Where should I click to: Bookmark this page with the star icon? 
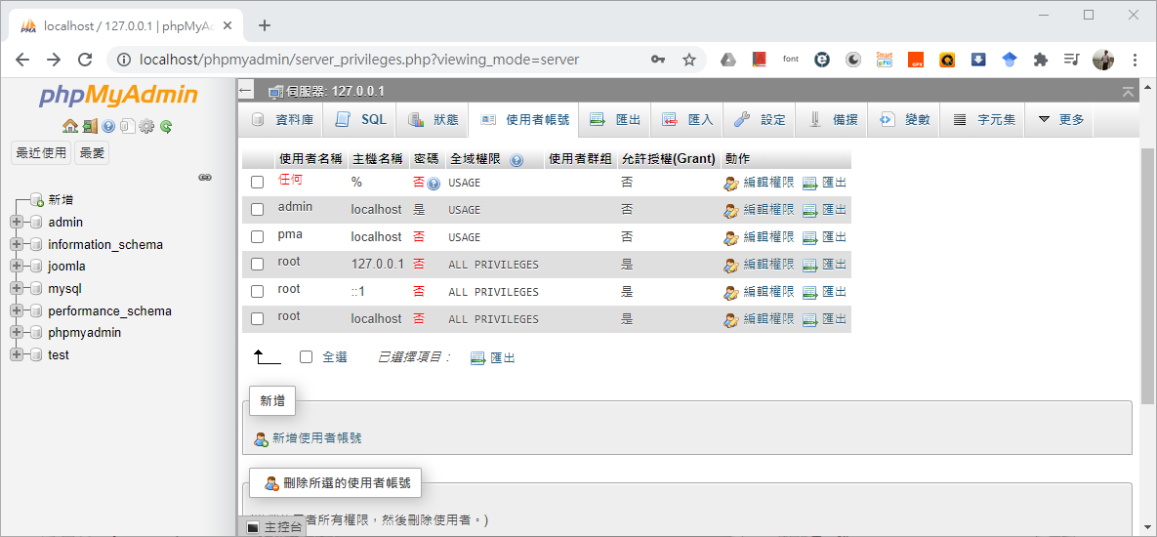[x=688, y=60]
